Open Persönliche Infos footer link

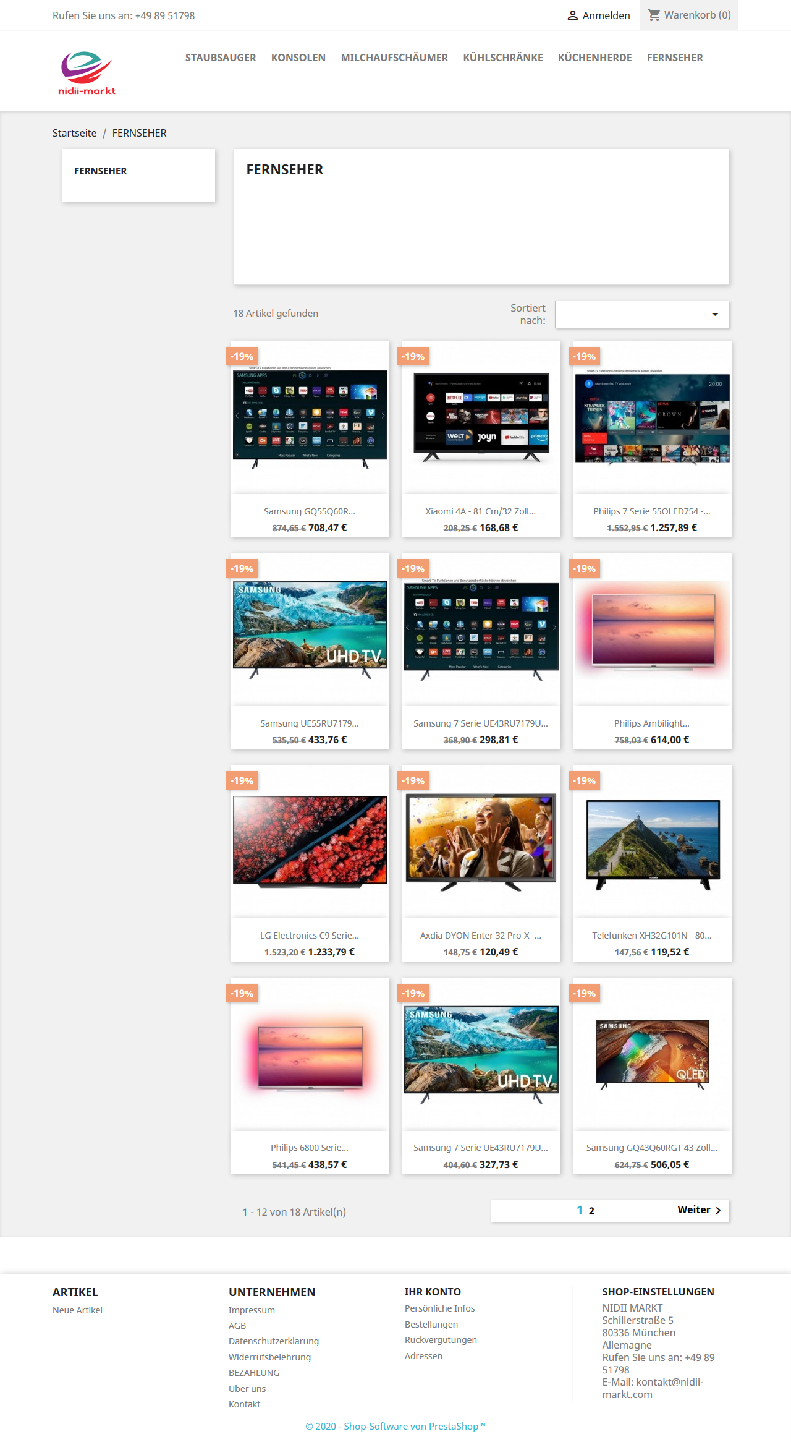tap(440, 1308)
